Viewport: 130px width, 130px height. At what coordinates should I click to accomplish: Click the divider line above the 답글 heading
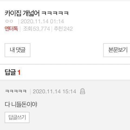[65, 64]
